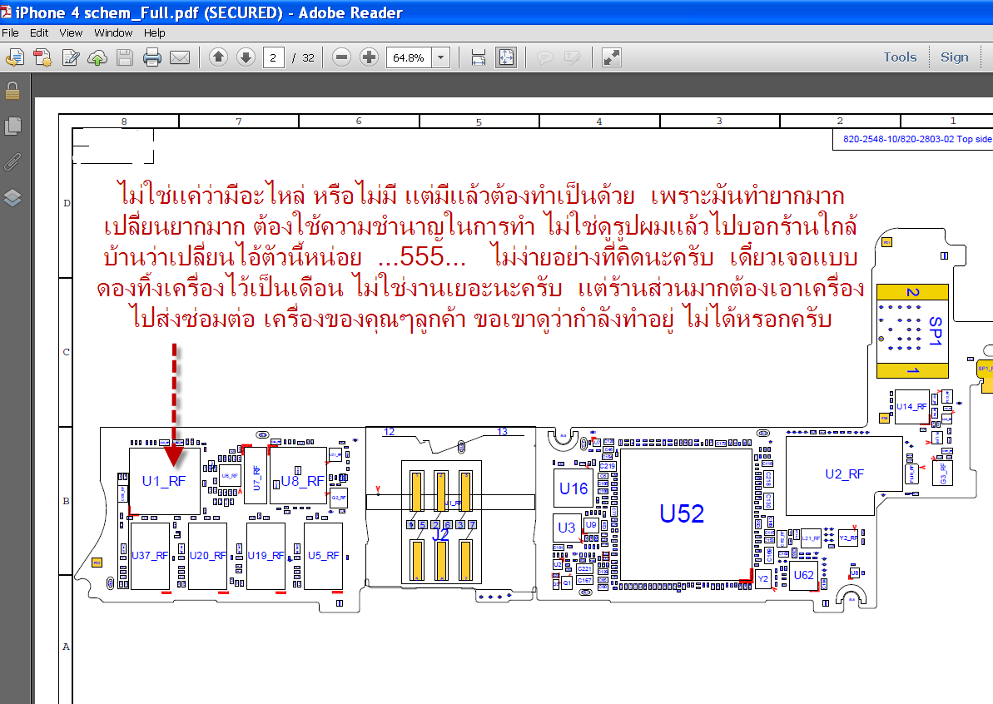This screenshot has height=704, width=993.
Task: Open the View menu
Action: 71,33
